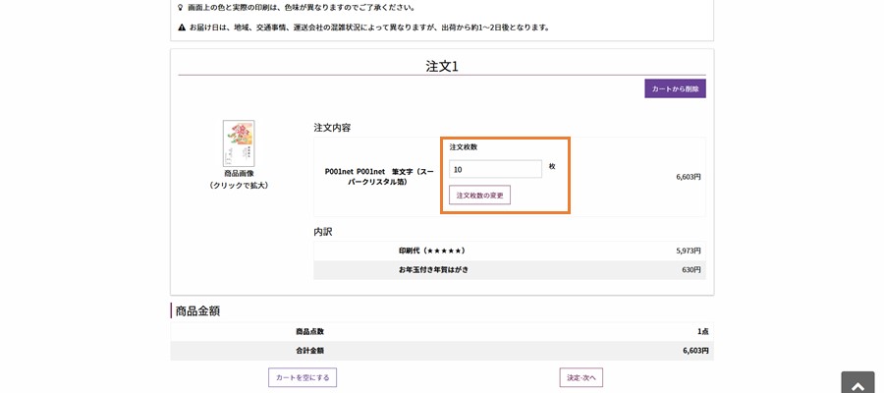Image resolution: width=884 pixels, height=393 pixels.
Task: Click the お年玉付き年賀はがき row label
Action: (432, 269)
